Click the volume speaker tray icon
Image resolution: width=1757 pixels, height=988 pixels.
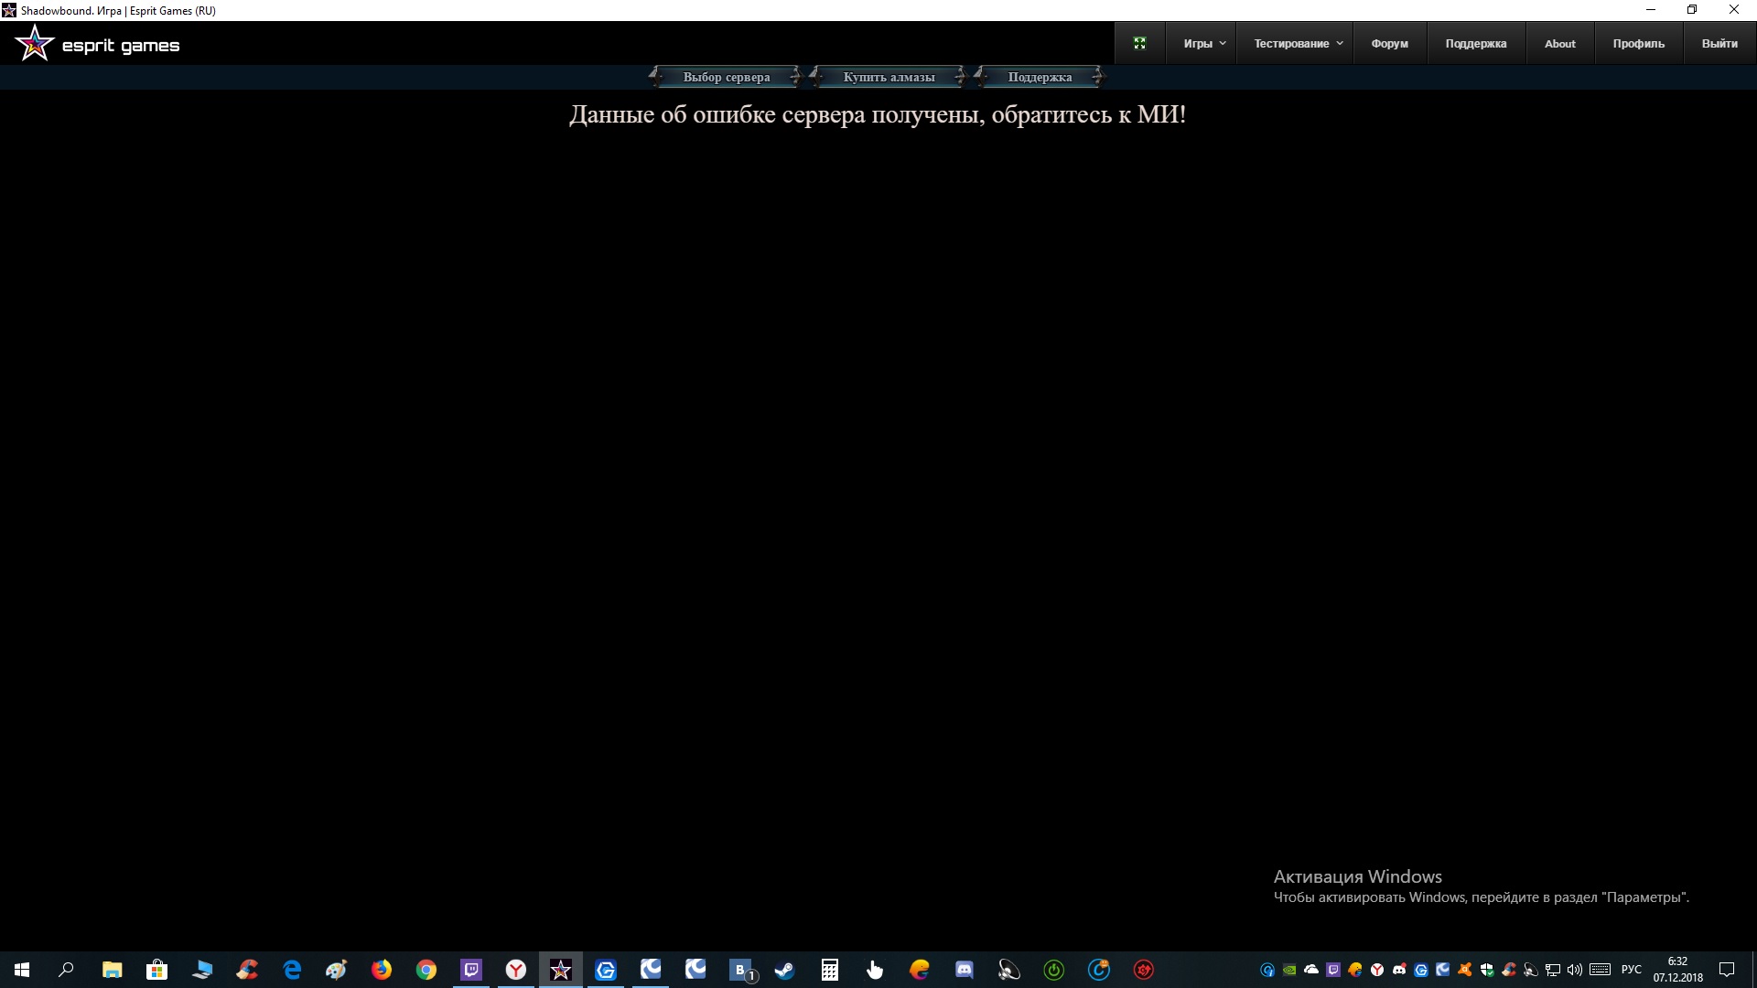tap(1574, 970)
